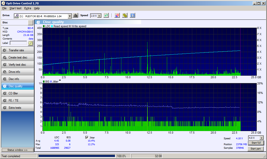This screenshot has height=159, width=267.
Task: Open the 4.0 X test speed dropdown
Action: tap(262, 138)
